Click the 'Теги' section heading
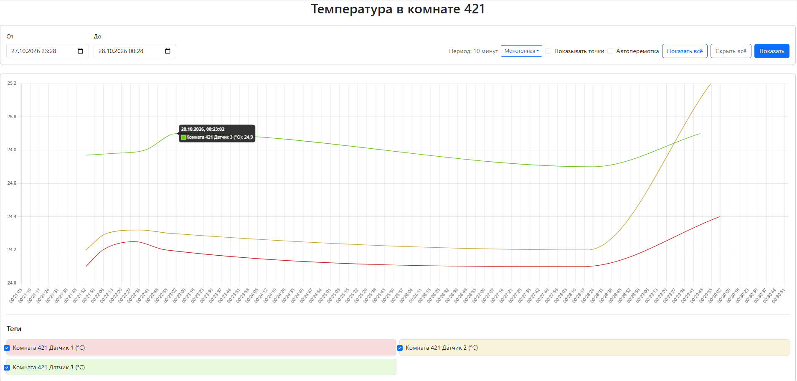The height and width of the screenshot is (381, 797). click(x=14, y=329)
